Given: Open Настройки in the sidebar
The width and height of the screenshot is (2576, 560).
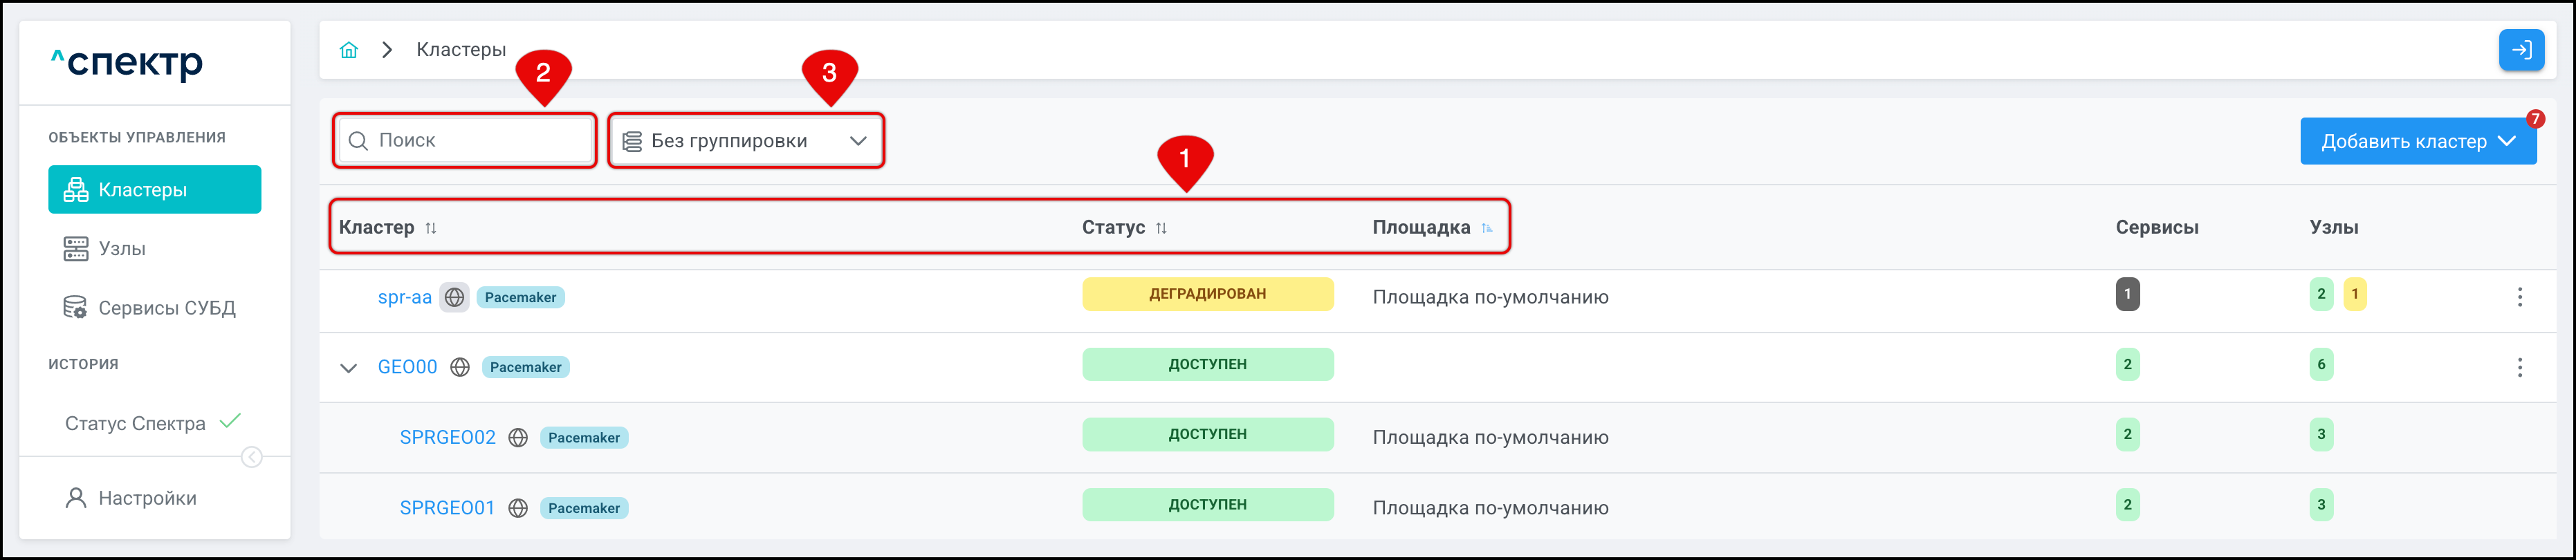Looking at the screenshot, I should 147,498.
